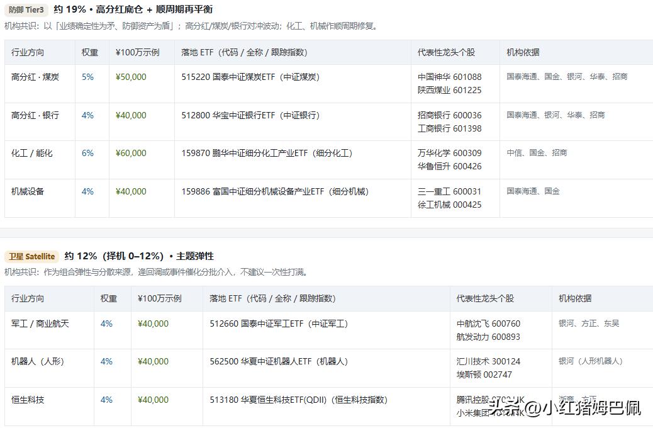Click stock 万华化学 600309
The image size is (653, 428).
449,154
